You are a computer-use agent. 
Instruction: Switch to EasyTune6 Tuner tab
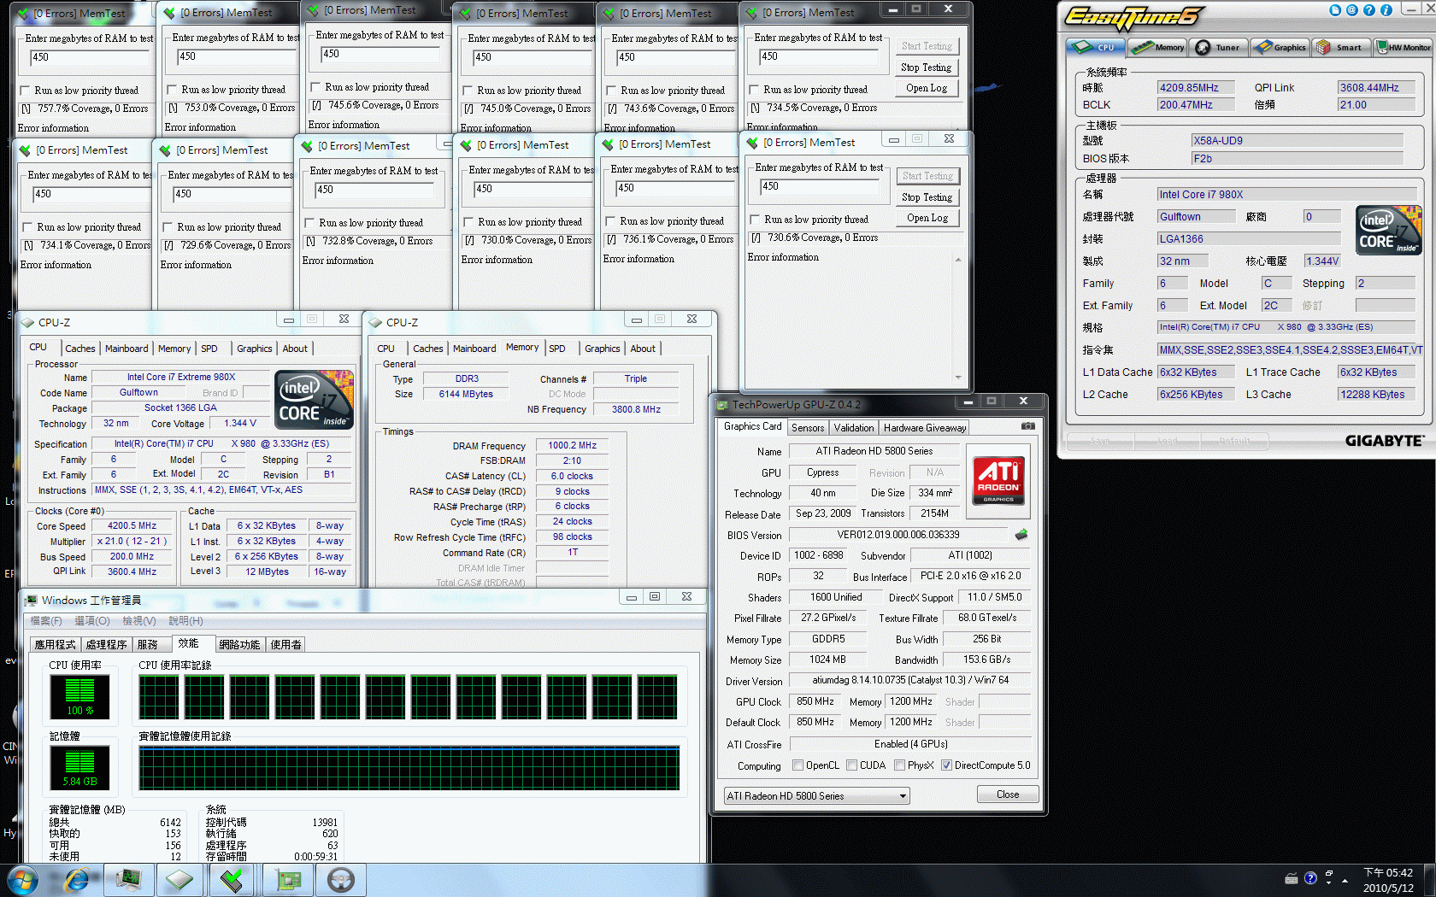click(x=1219, y=47)
